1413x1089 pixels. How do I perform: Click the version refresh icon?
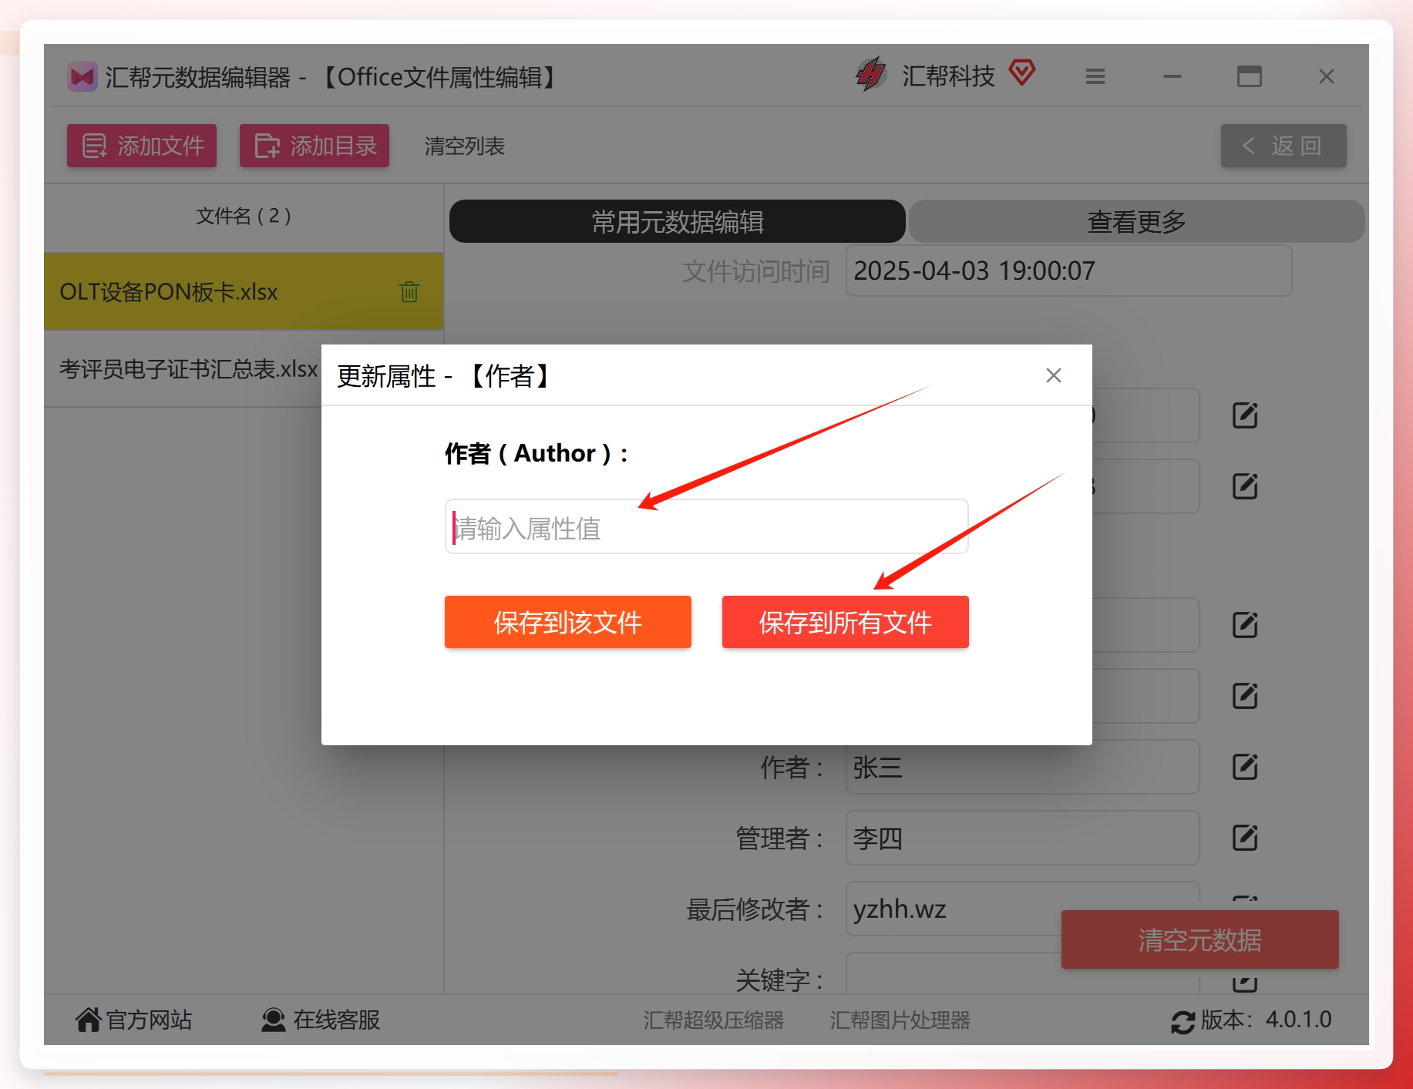(x=1183, y=1022)
